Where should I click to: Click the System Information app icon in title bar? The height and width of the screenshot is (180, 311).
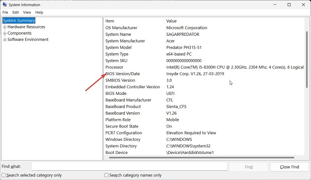(x=5, y=5)
